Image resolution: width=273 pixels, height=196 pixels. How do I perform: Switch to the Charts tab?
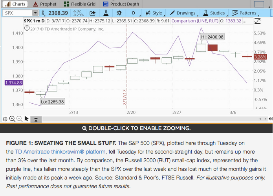pos(15,4)
